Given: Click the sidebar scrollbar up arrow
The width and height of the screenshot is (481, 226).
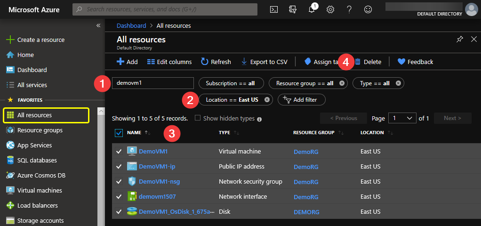Looking at the screenshot, I should click(x=101, y=111).
